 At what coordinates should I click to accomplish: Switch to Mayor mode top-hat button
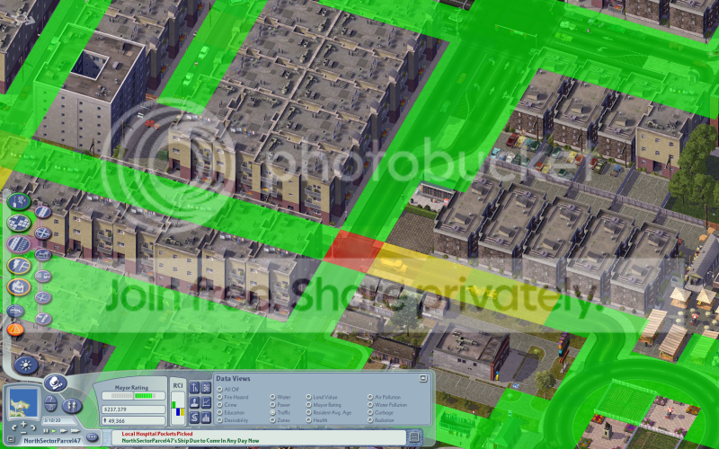[x=56, y=383]
